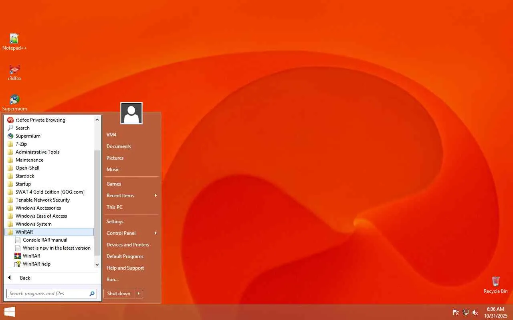Expand the Tenable Network Security folder

point(49,200)
